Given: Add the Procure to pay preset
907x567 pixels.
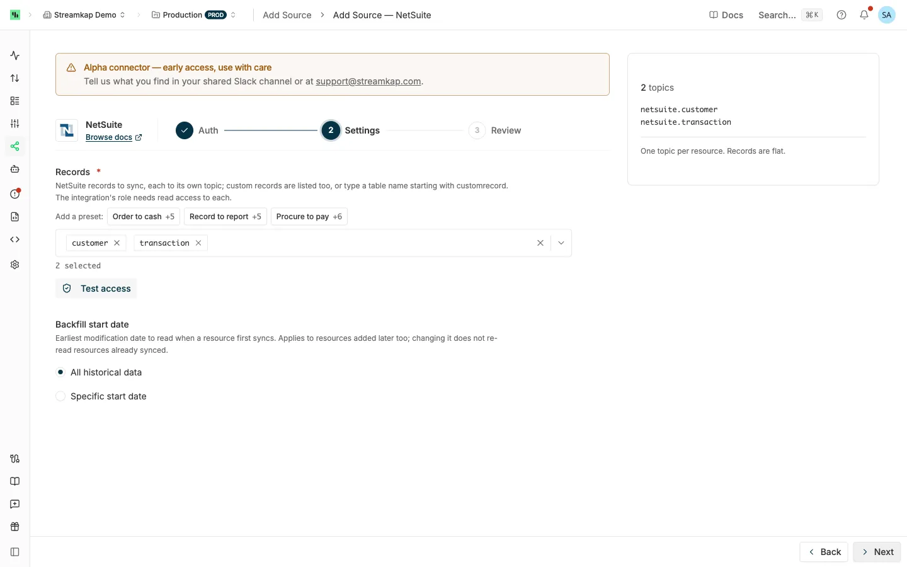Looking at the screenshot, I should 309,217.
